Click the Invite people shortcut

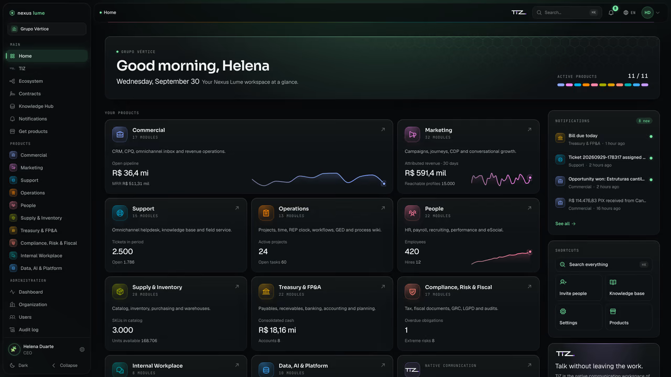(x=579, y=287)
